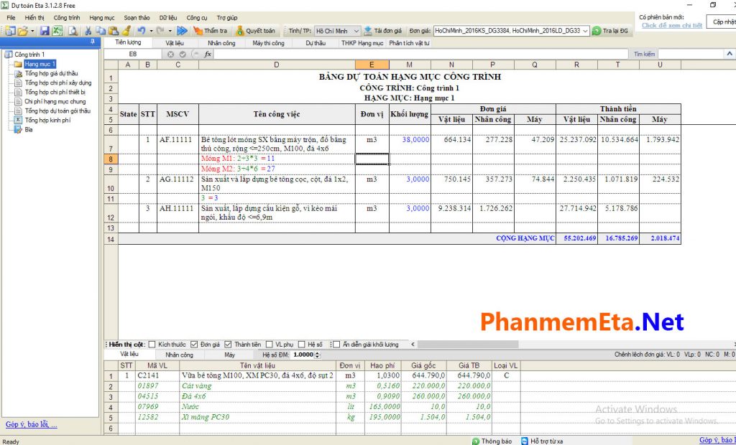
Task: Open print preview with the magnifier icon
Action: (73, 31)
